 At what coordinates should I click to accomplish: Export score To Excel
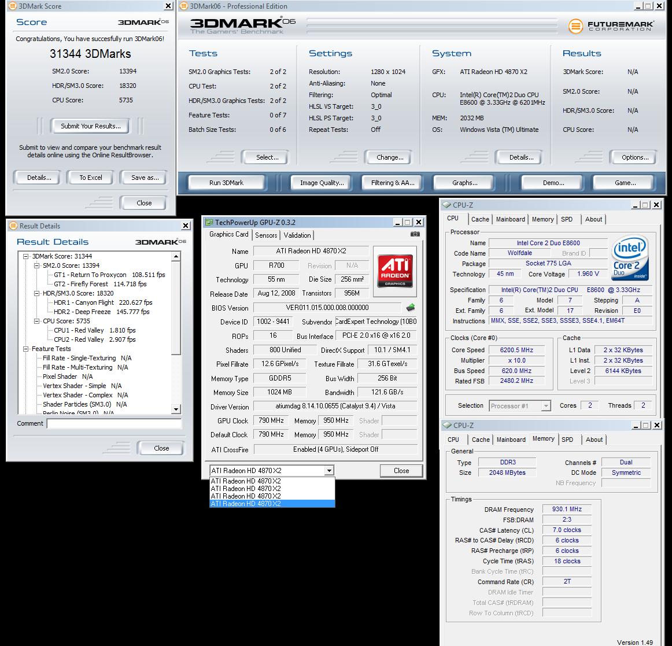click(x=90, y=178)
